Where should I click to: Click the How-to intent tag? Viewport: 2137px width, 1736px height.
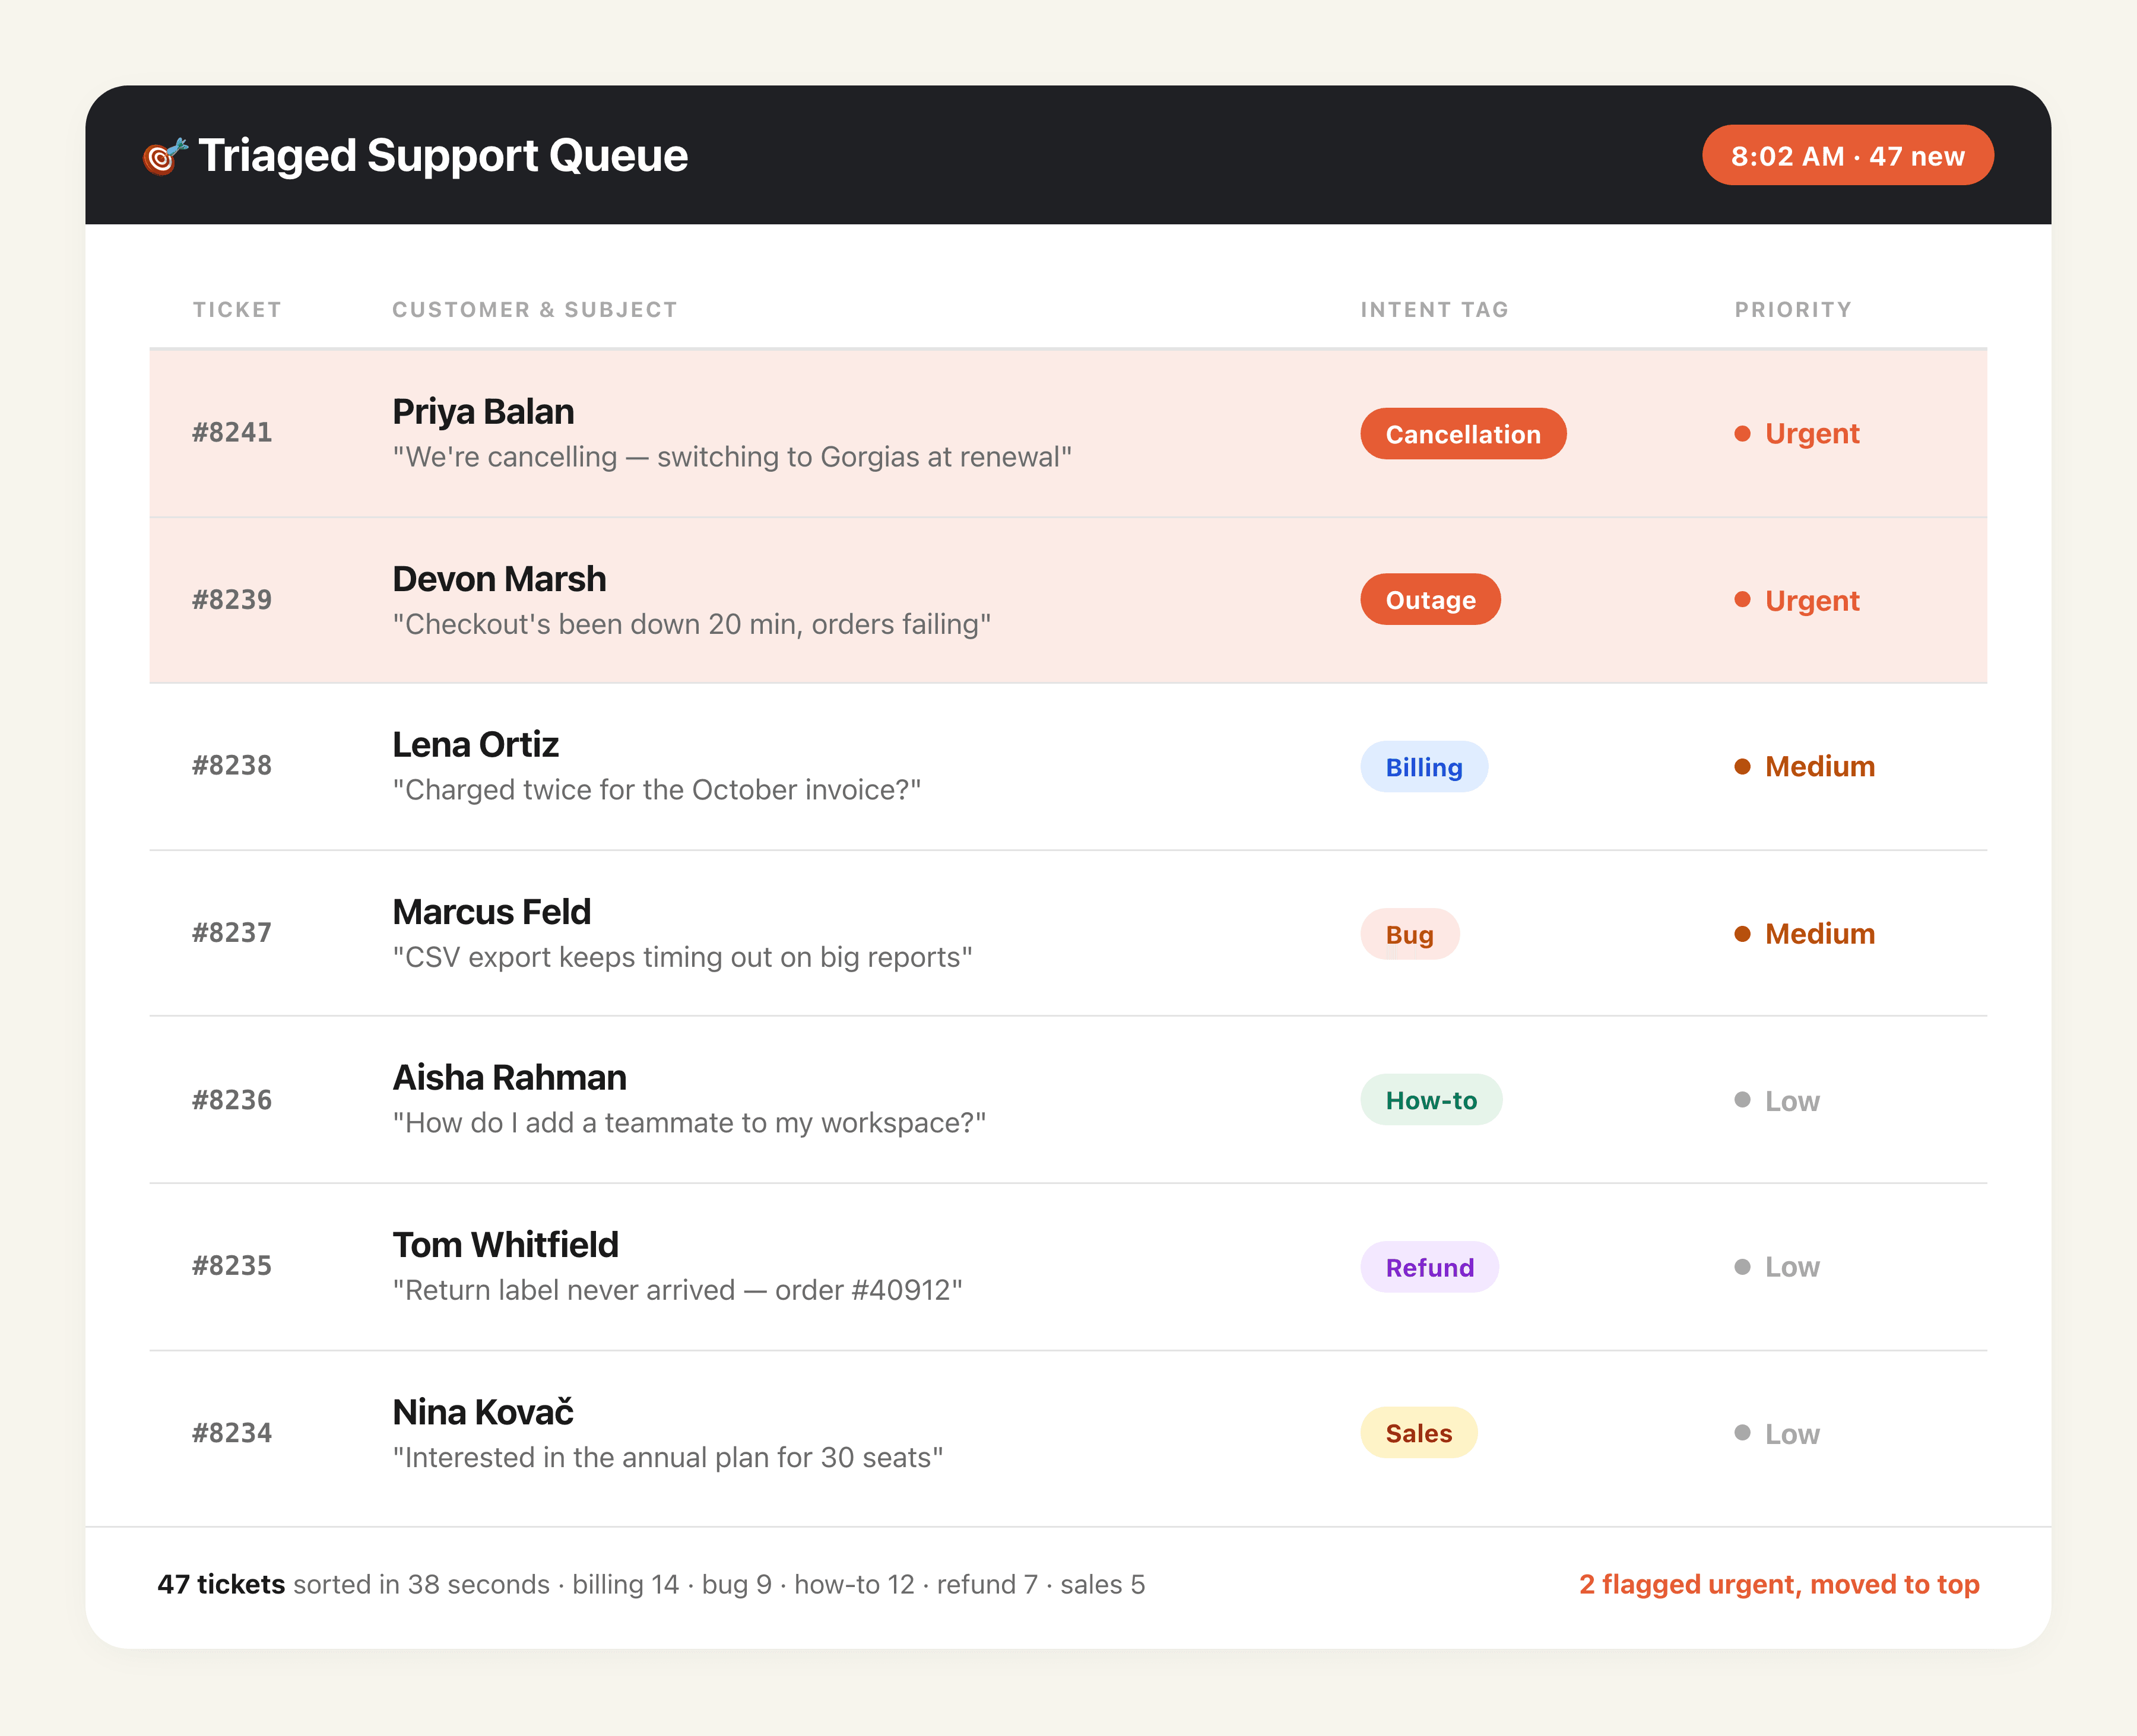(1430, 1100)
